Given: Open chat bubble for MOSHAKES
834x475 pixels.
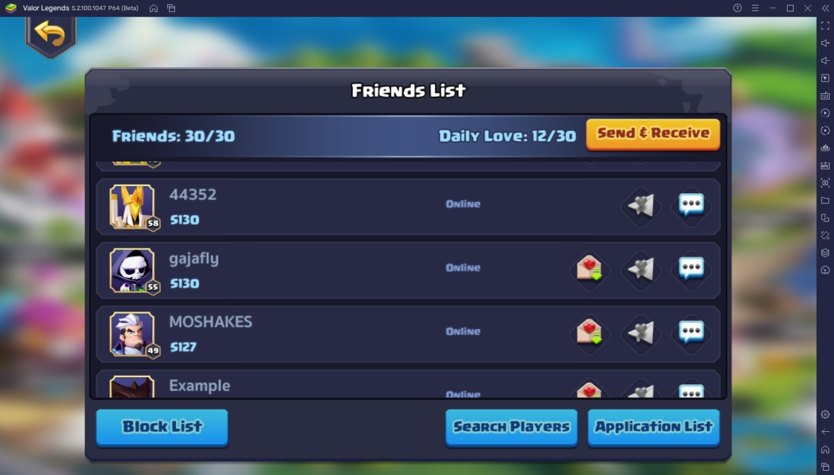Looking at the screenshot, I should click(691, 332).
